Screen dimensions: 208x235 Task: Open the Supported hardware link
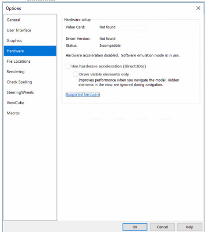(83, 95)
